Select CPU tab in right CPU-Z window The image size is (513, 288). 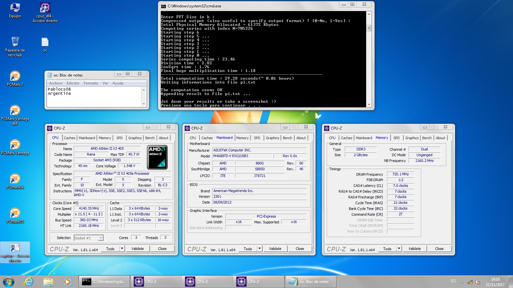(332, 138)
